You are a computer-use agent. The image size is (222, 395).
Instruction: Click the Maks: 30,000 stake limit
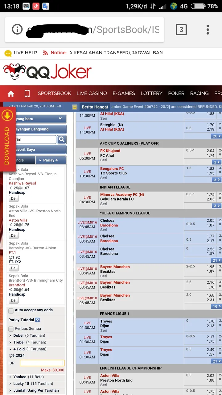pyautogui.click(x=52, y=370)
